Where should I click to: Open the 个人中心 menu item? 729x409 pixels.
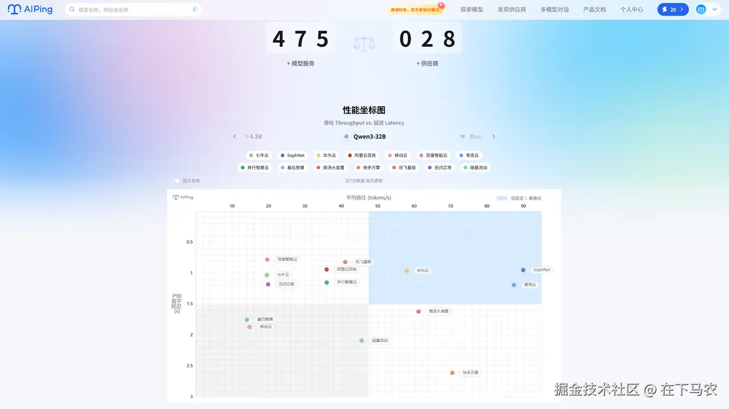[632, 10]
